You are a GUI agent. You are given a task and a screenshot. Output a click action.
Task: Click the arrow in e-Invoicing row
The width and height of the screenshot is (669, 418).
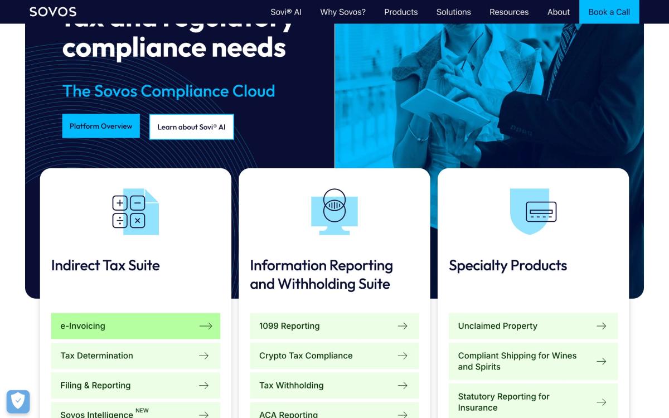pyautogui.click(x=206, y=326)
